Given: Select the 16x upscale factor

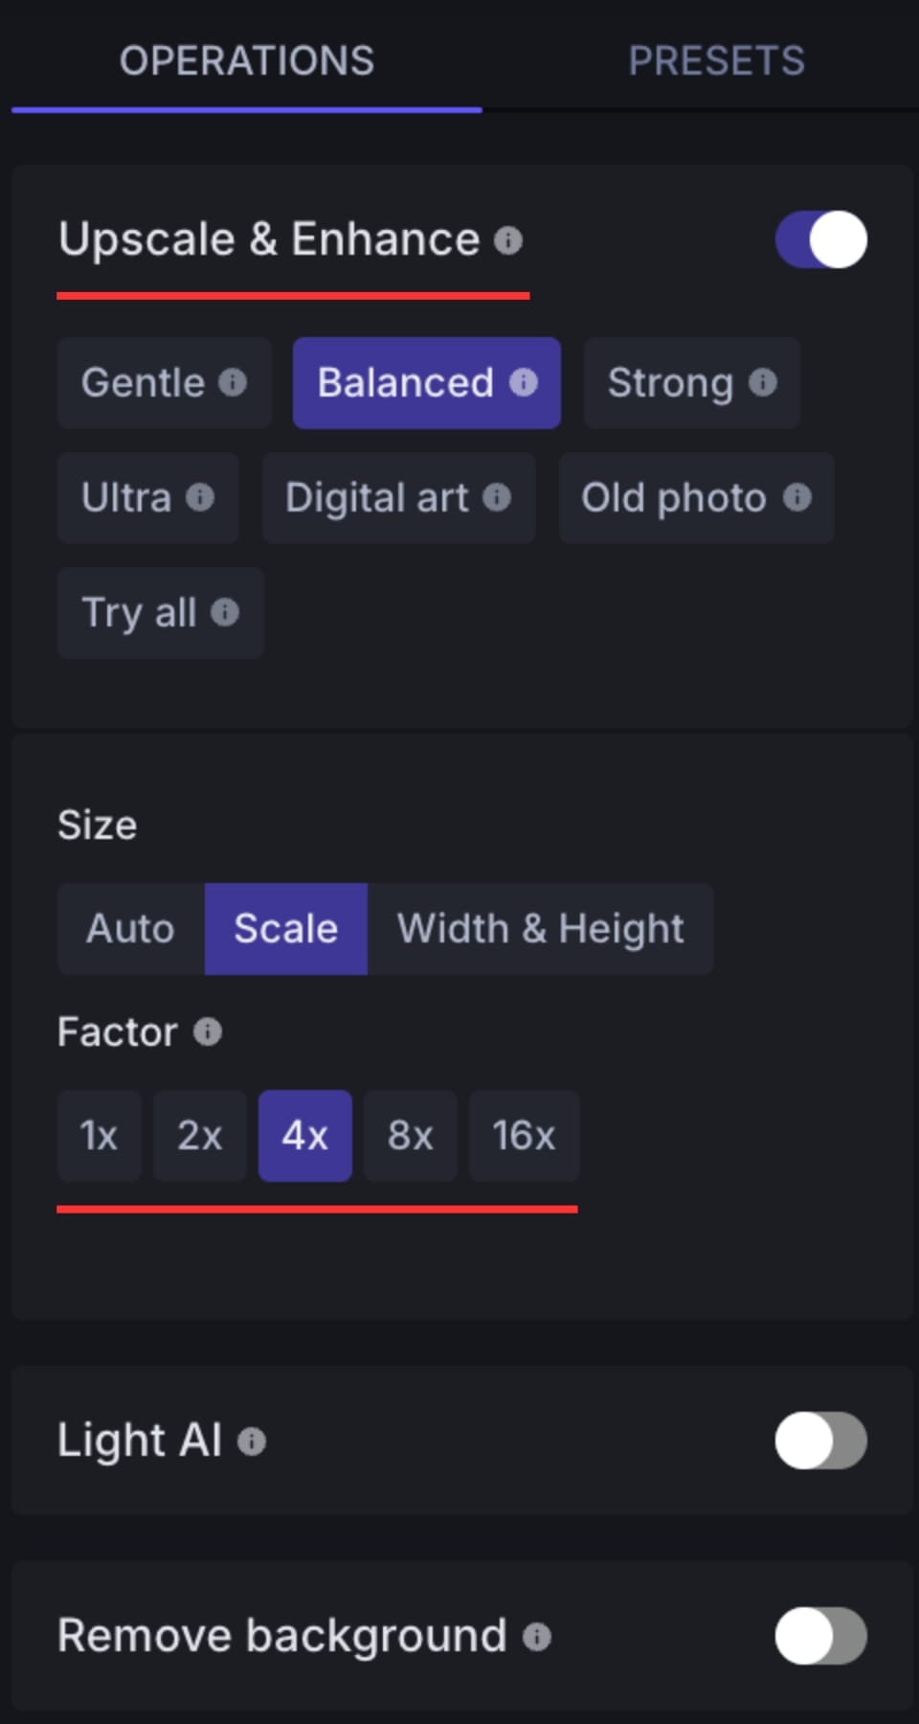Looking at the screenshot, I should (x=523, y=1136).
